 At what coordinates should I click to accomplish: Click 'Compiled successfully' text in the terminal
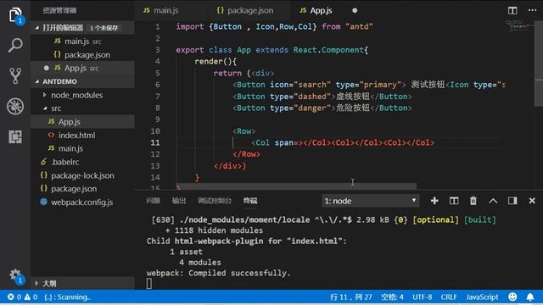tap(239, 273)
